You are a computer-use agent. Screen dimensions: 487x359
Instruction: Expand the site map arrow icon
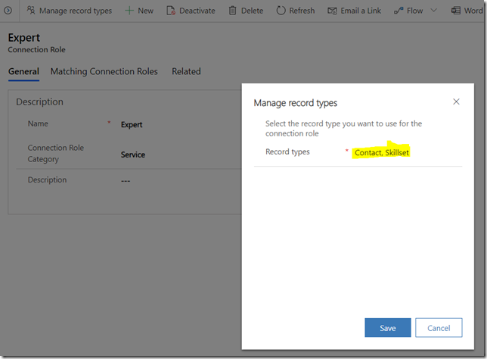(8, 11)
